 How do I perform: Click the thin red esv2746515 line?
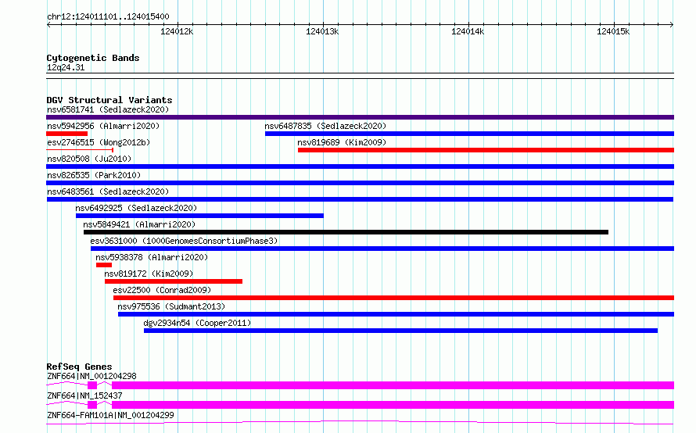click(x=80, y=150)
